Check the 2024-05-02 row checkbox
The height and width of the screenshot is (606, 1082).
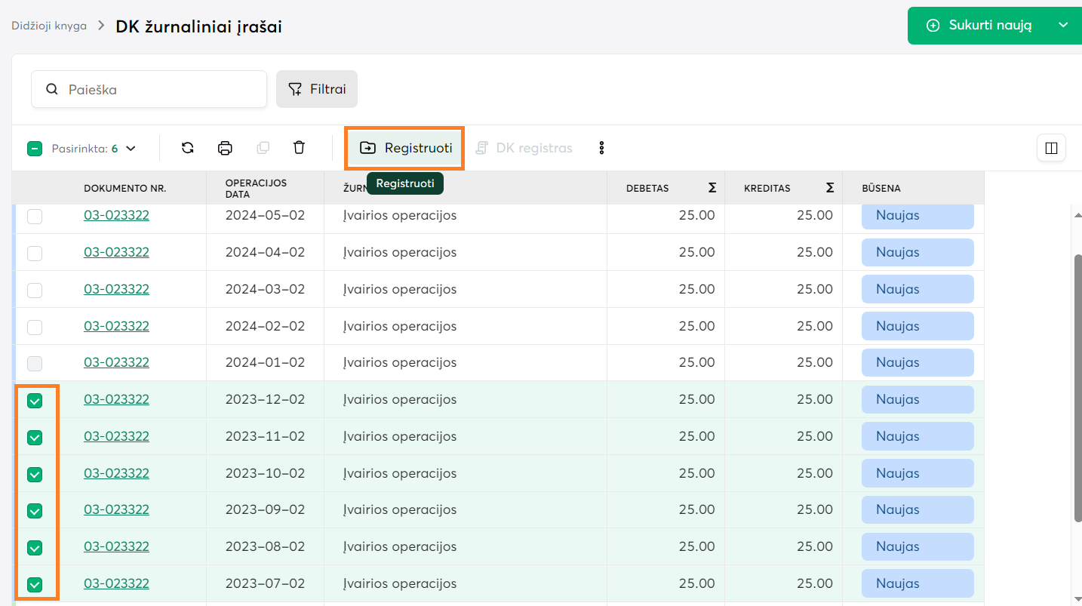(x=35, y=217)
